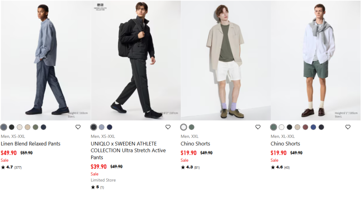Choose the beige swatch for Linen Blend Relaxed Pants
This screenshot has height=202, width=362.
click(x=27, y=127)
